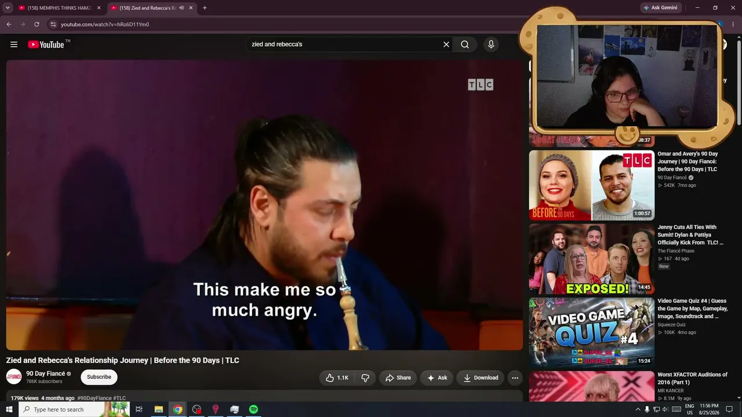
Task: Open File Explorer from taskbar
Action: tap(158, 409)
